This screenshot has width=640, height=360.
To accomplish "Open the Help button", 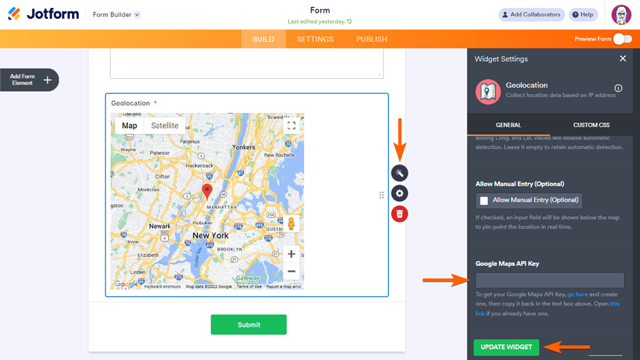I will [583, 14].
